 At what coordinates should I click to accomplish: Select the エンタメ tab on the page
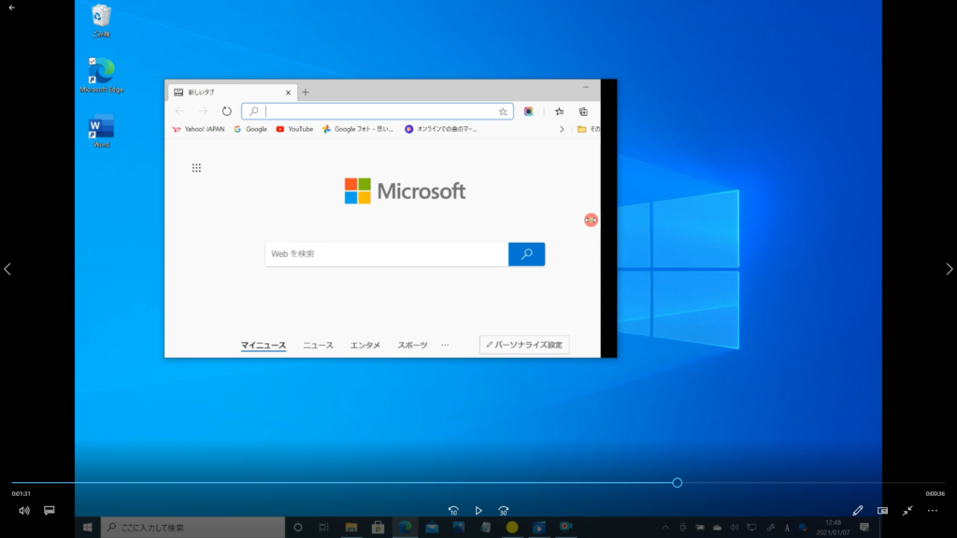point(365,346)
